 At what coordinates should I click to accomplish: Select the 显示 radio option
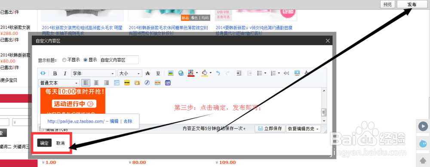coord(85,60)
